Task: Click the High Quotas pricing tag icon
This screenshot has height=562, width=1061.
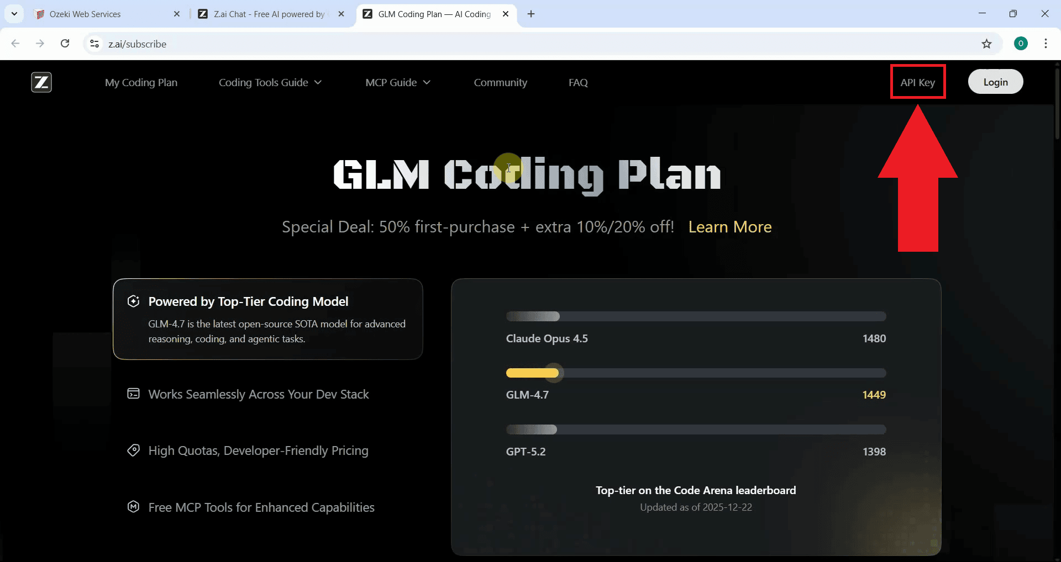Action: tap(133, 450)
